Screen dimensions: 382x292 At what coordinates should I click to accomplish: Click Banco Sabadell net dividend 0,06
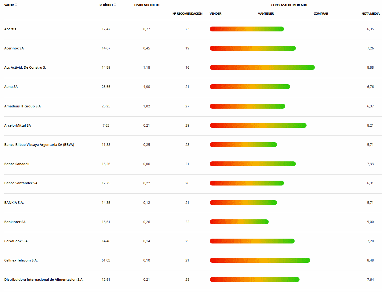point(147,164)
